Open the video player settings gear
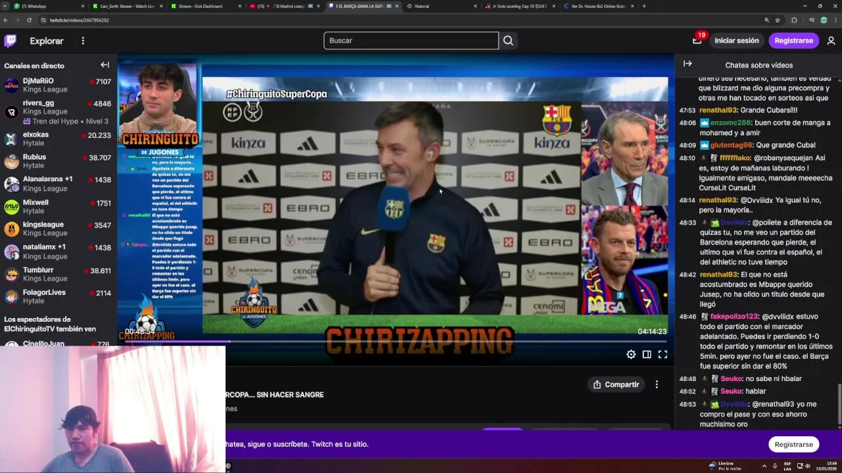Viewport: 842px width, 473px height. [x=631, y=354]
